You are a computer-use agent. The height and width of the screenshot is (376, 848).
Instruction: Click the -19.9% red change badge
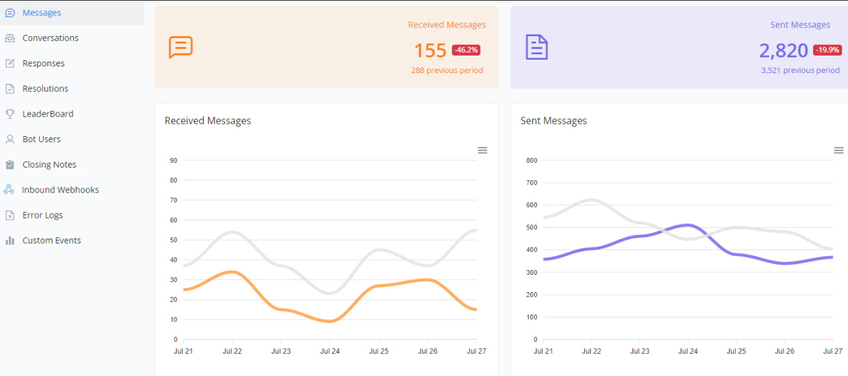pos(827,50)
